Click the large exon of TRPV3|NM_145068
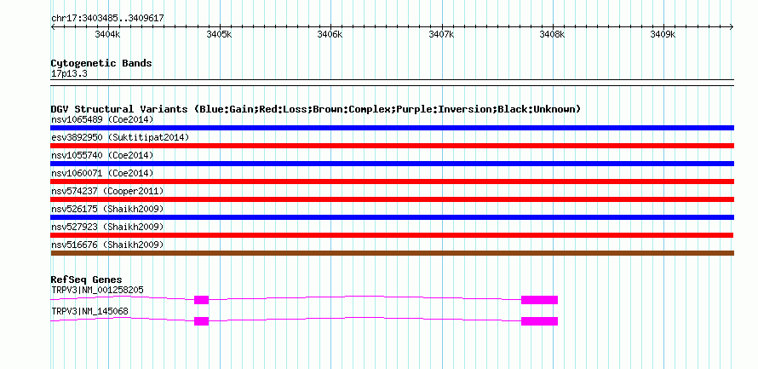The image size is (758, 369). [x=539, y=321]
